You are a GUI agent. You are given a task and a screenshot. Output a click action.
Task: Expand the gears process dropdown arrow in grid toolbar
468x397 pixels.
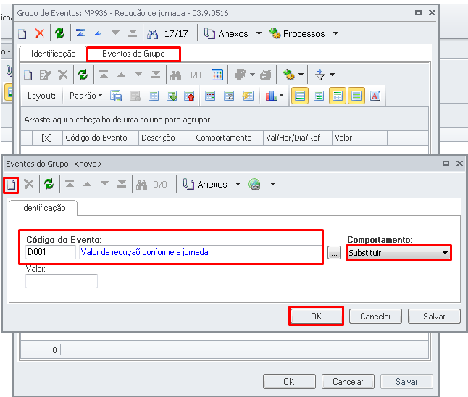[301, 75]
